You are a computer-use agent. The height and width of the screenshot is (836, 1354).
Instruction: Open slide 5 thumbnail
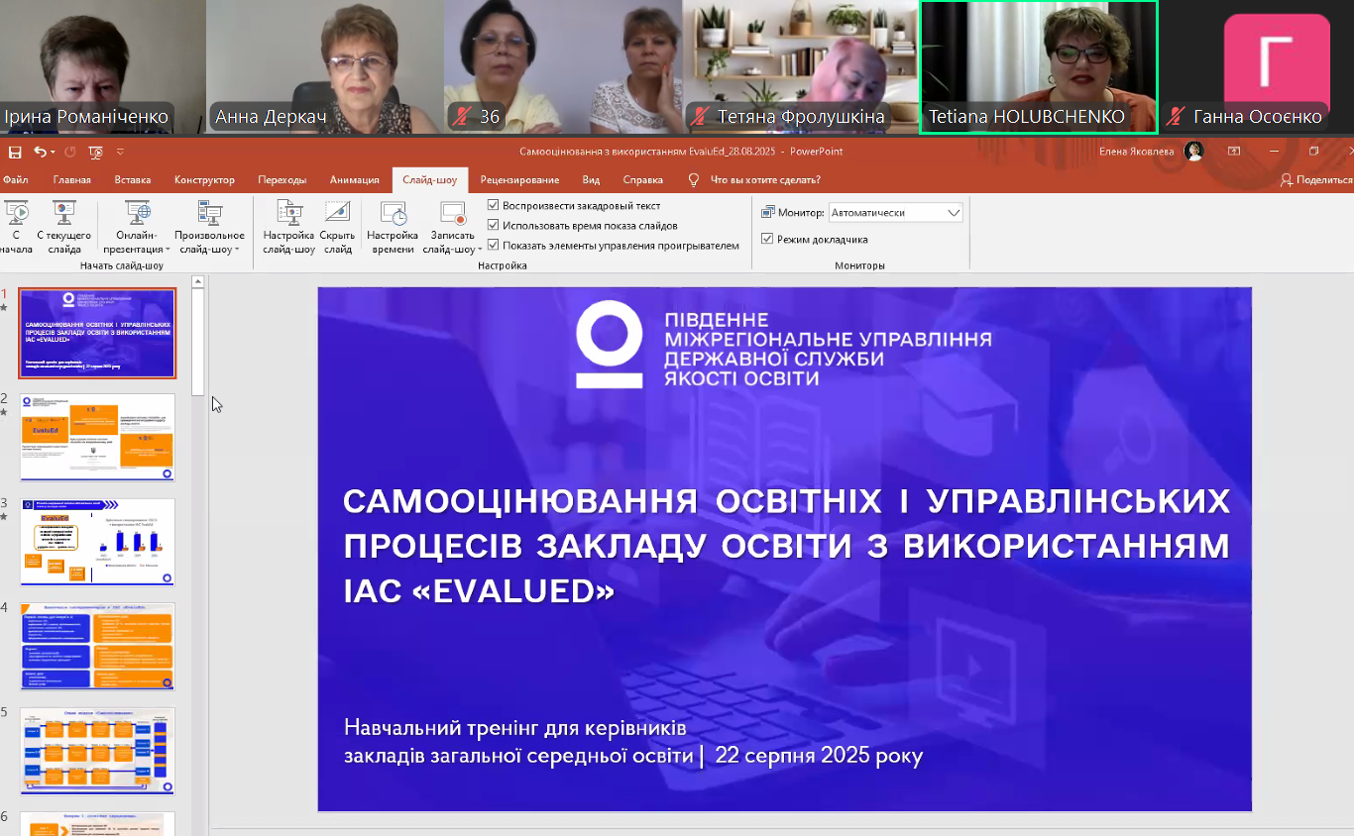click(97, 751)
